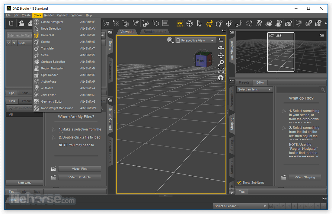This screenshot has width=332, height=214.
Task: Open the Perspective View dropdown
Action: [195, 40]
